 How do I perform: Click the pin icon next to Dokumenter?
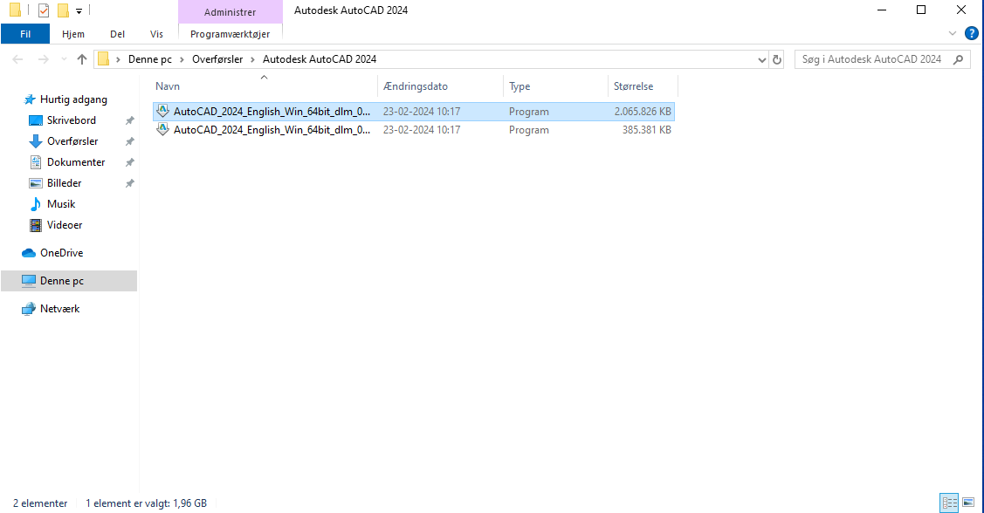point(129,162)
